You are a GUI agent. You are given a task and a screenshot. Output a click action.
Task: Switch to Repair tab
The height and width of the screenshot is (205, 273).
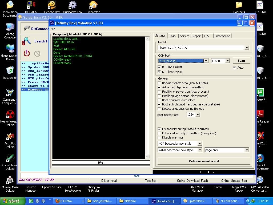coord(196,36)
